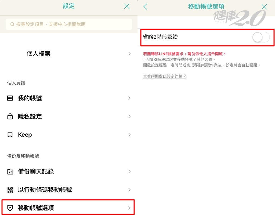Open 移動帳號選項 settings entry
275x215 pixels.
(36, 208)
